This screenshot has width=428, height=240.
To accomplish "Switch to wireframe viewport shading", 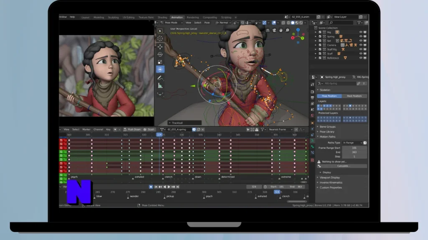I will [x=288, y=23].
